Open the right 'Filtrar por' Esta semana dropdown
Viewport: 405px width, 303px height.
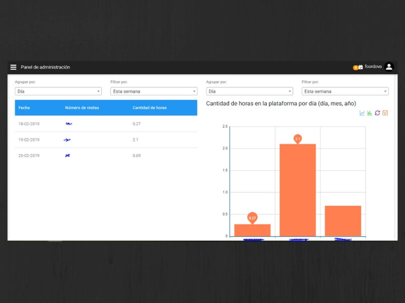(345, 91)
